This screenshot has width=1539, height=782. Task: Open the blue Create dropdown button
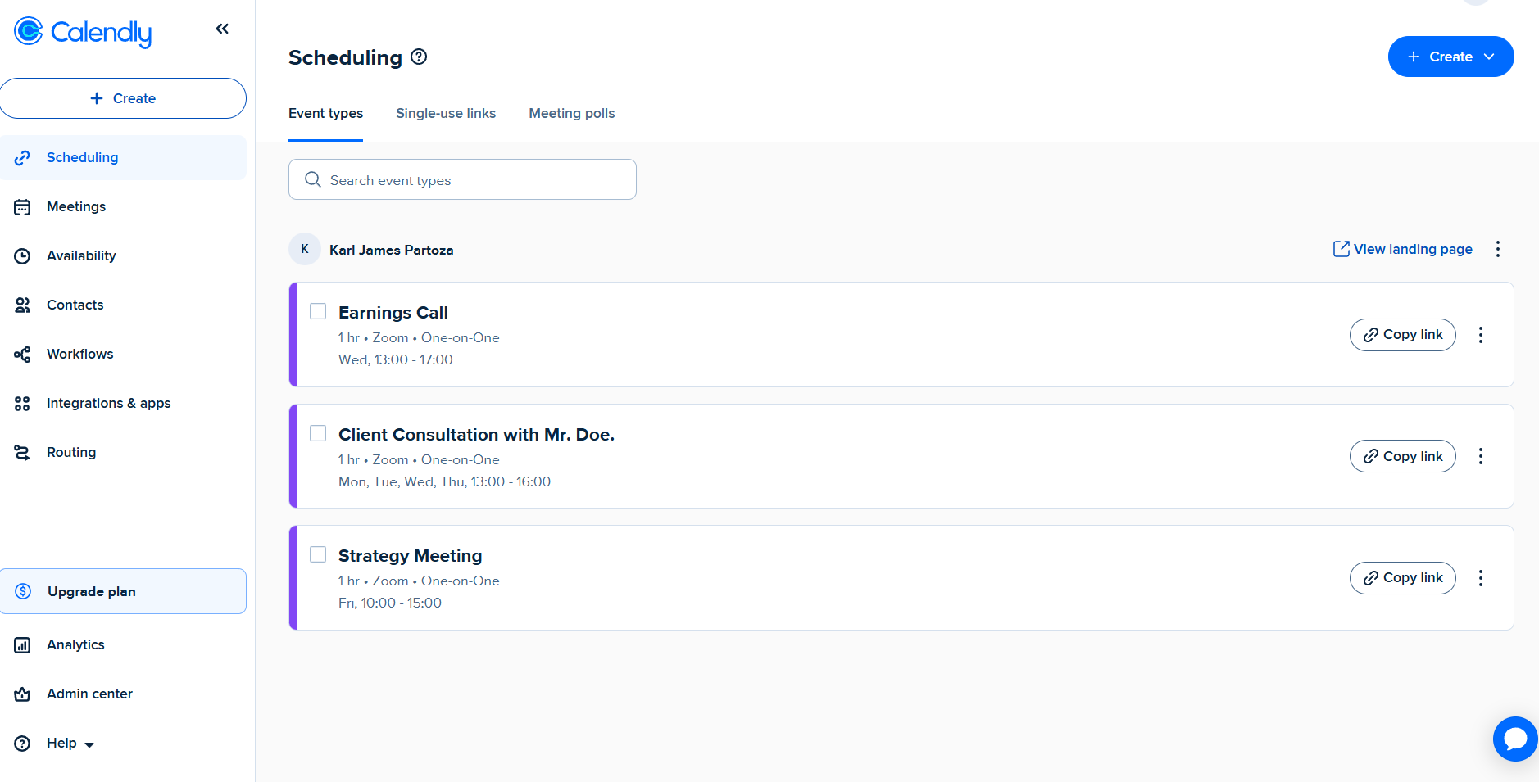tap(1450, 57)
